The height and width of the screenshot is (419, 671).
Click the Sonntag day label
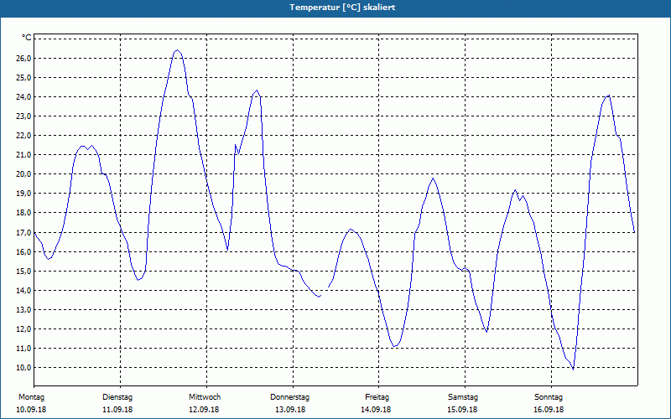[x=549, y=397]
